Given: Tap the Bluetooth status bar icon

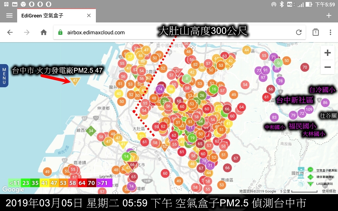Looking at the screenshot, I should (281, 4).
